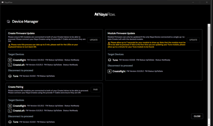
Task: Close the NayaFlow window
Action: 207,2
